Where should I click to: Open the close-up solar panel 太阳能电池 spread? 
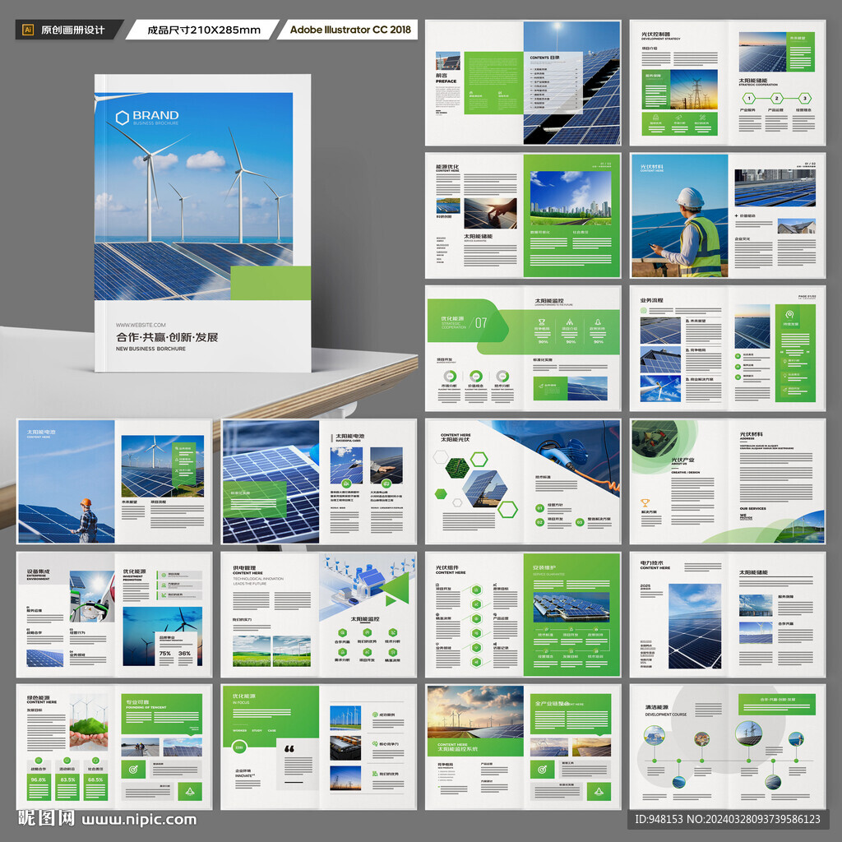click(319, 481)
